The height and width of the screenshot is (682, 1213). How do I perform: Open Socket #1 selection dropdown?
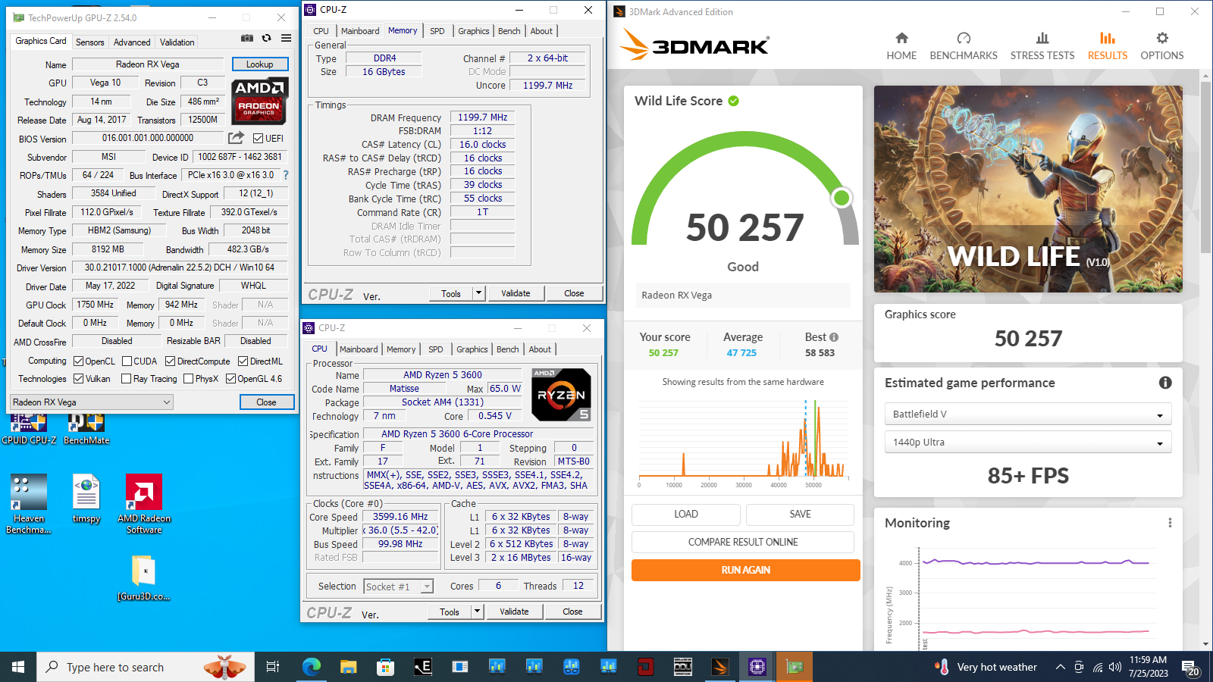(399, 587)
